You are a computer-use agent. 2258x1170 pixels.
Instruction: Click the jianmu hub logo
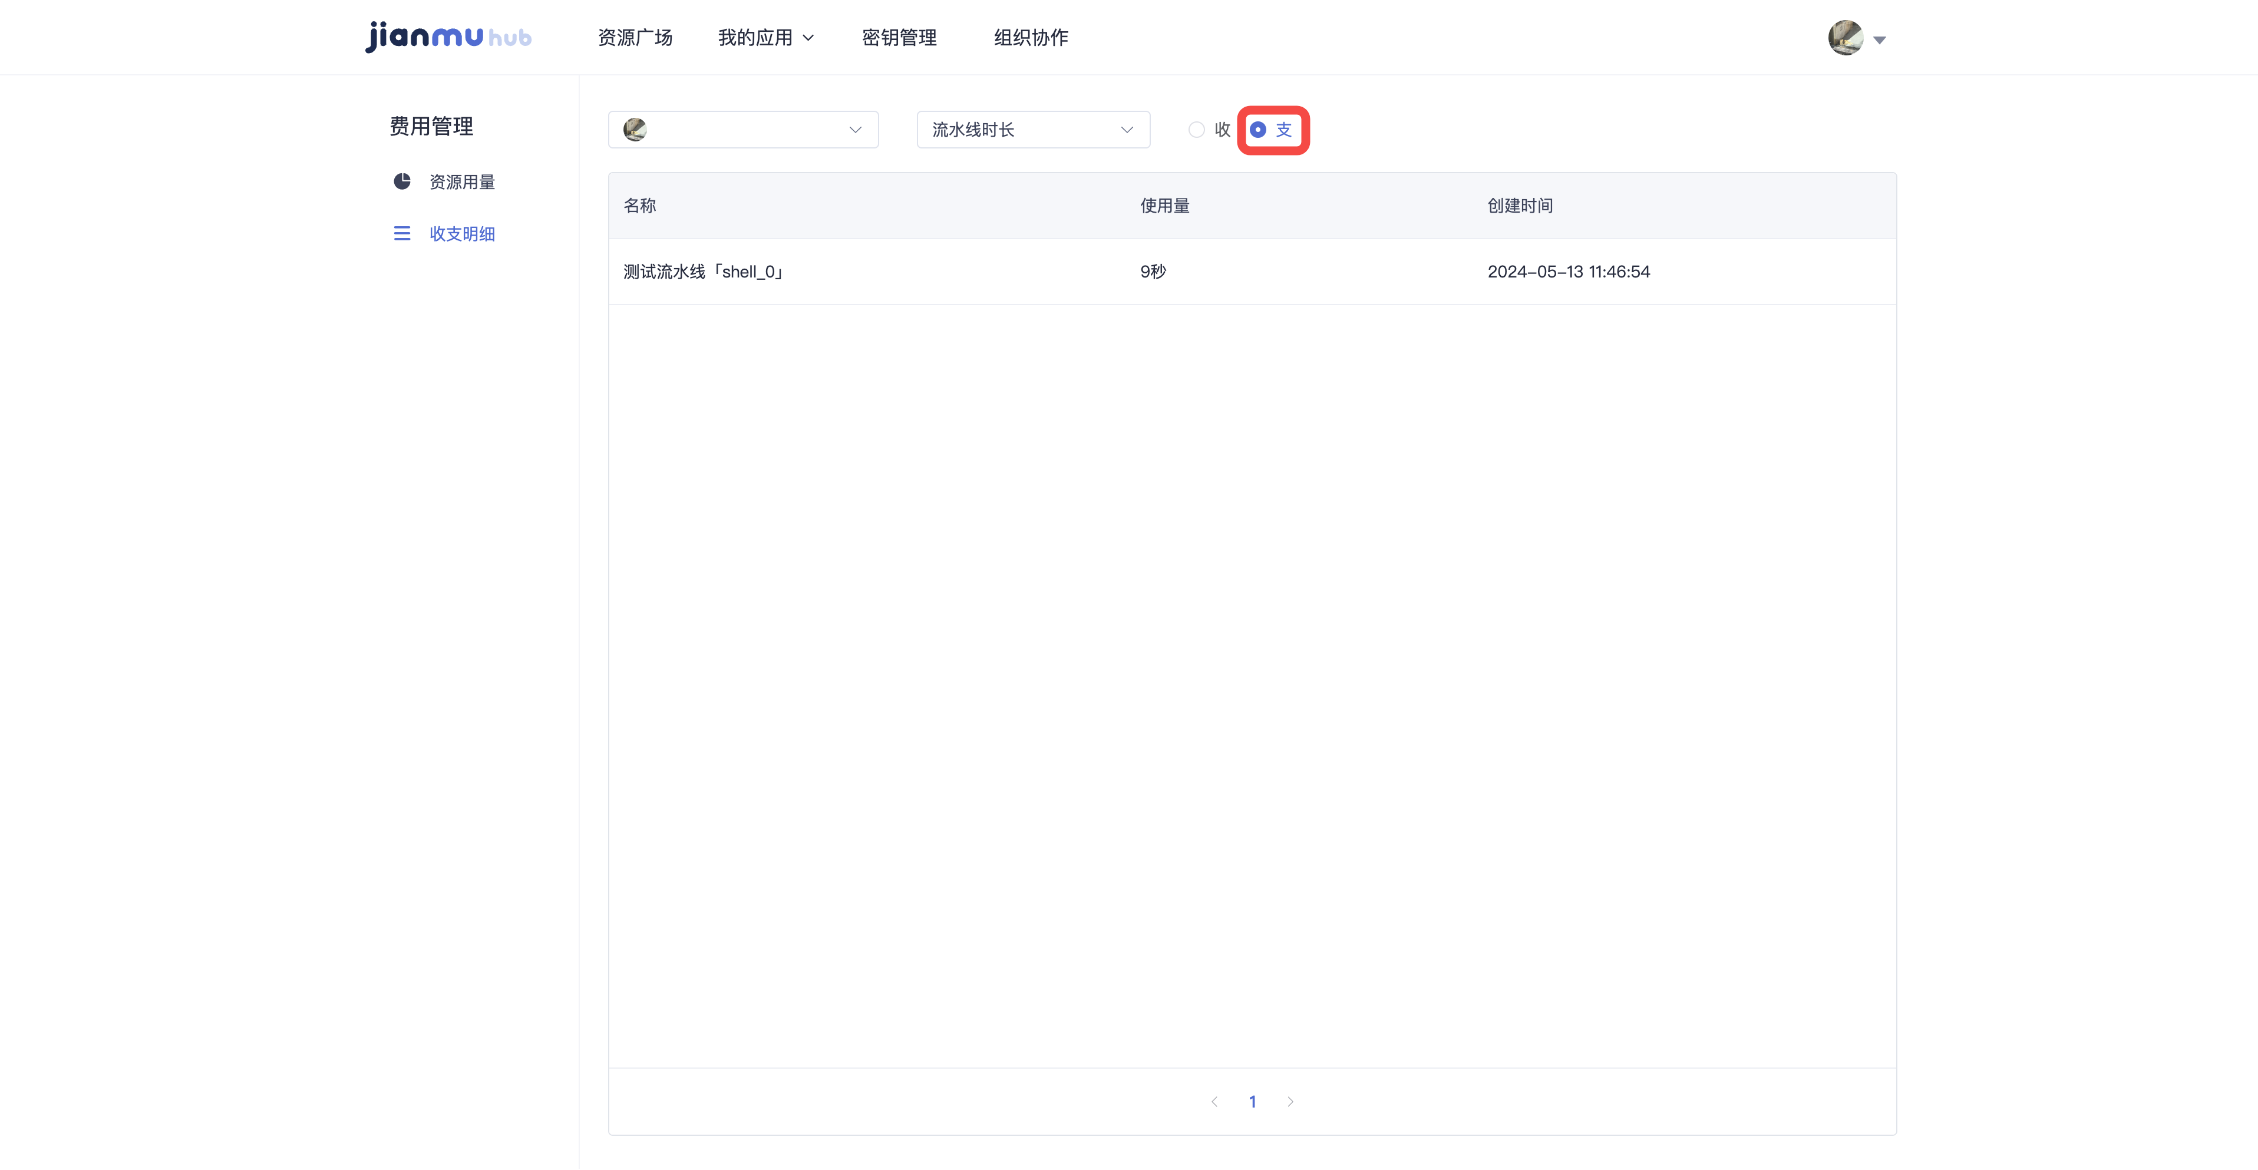448,37
